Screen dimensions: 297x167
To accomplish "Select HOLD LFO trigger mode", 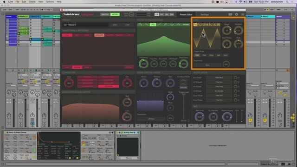I will 212,55.
